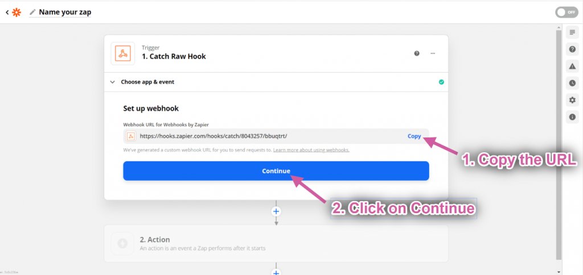Toggle the zap ON/OFF switch
This screenshot has height=275, width=583.
tap(566, 13)
